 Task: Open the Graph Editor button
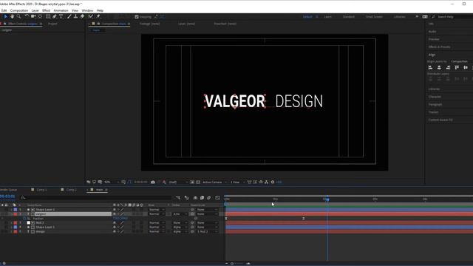coord(218,198)
